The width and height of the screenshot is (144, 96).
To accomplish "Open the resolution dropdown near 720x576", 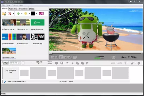I will coord(32,63).
